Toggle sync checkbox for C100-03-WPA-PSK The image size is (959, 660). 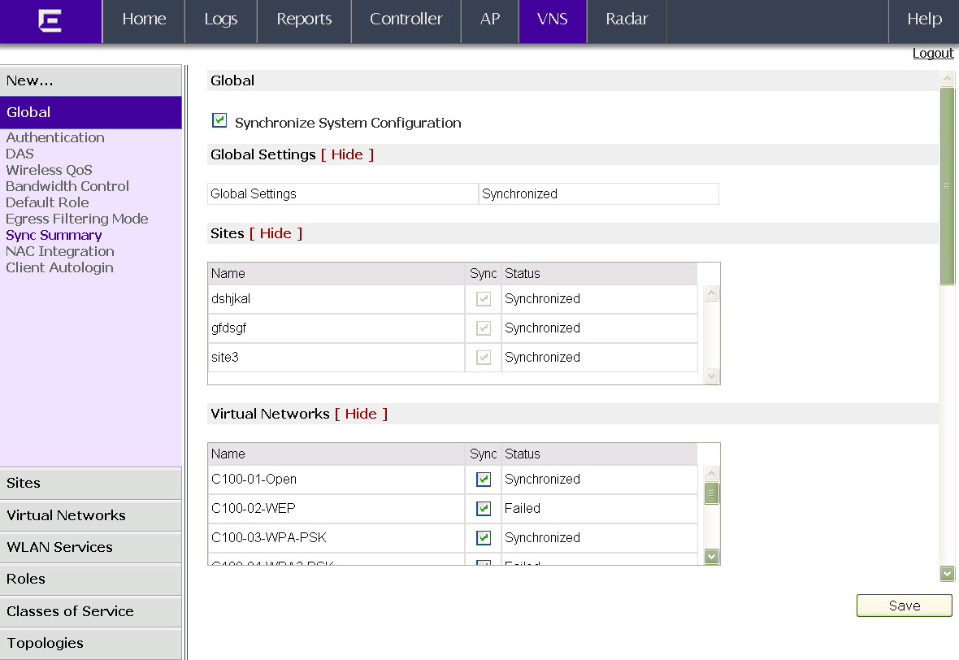(x=484, y=537)
